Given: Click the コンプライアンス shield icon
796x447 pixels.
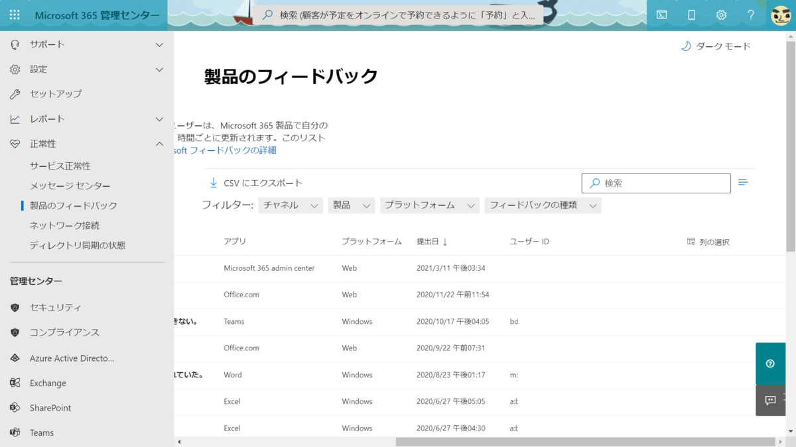Looking at the screenshot, I should 15,332.
